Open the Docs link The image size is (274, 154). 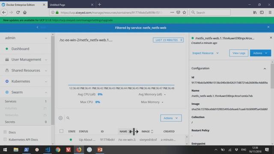[x=12, y=132]
